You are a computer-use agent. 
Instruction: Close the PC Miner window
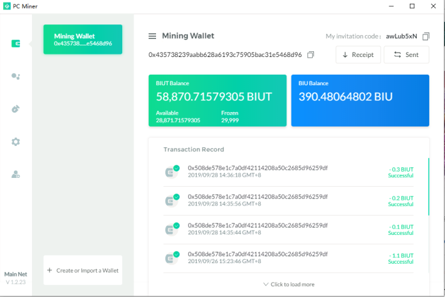coord(433,6)
